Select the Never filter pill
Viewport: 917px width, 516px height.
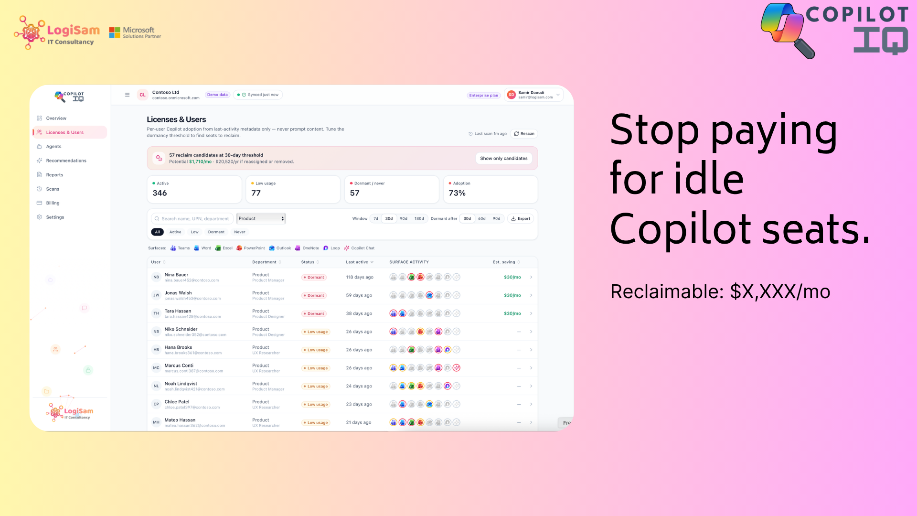click(239, 232)
